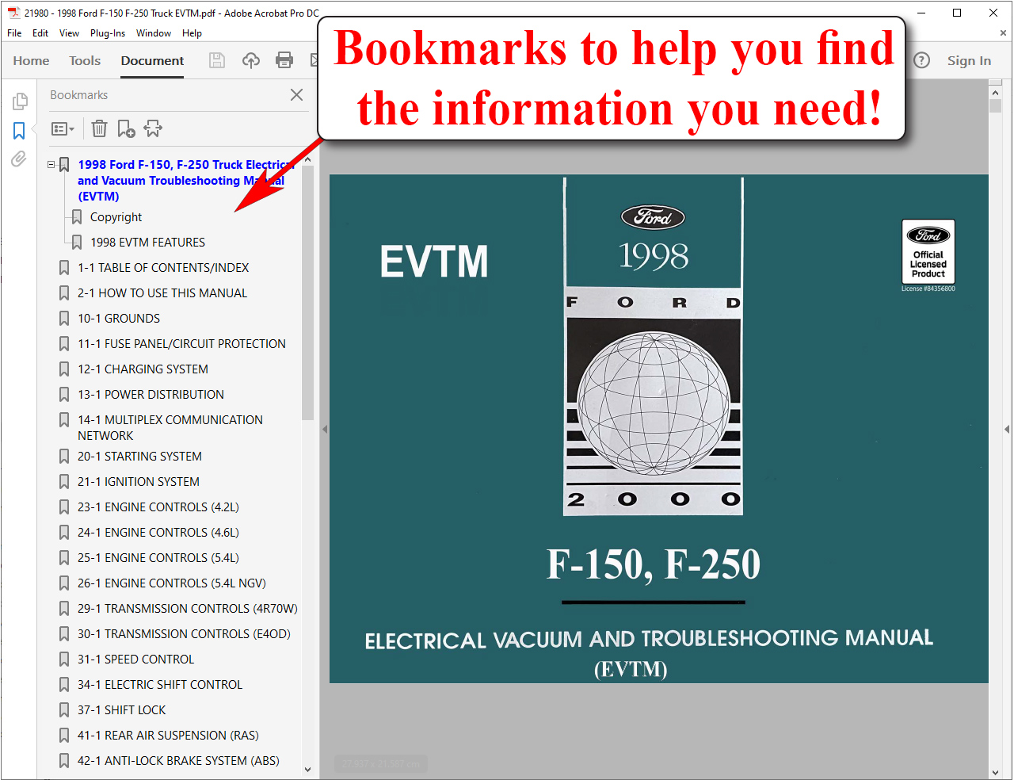Open the 10-1 GROUNDS bookmark

119,319
